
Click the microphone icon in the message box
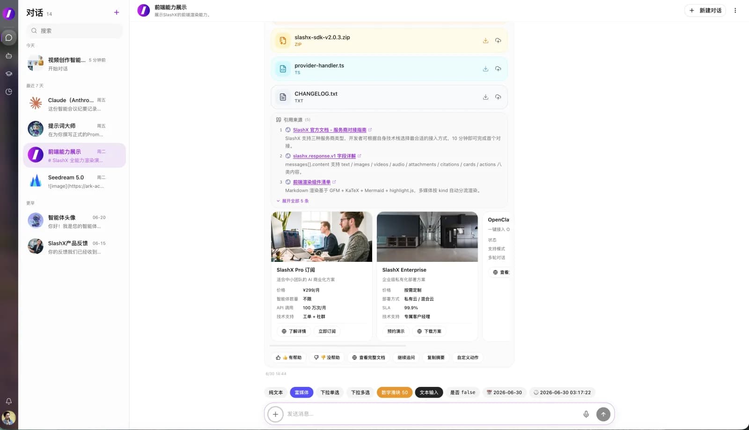586,414
